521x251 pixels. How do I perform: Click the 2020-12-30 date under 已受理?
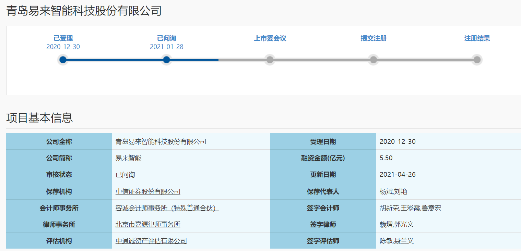point(63,47)
